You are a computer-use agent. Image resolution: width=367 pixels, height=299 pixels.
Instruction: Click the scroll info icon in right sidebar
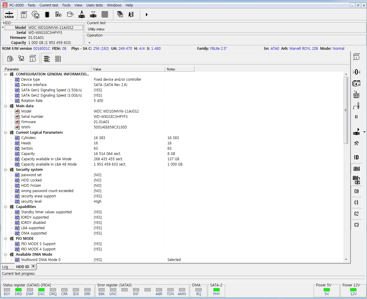tap(356, 57)
